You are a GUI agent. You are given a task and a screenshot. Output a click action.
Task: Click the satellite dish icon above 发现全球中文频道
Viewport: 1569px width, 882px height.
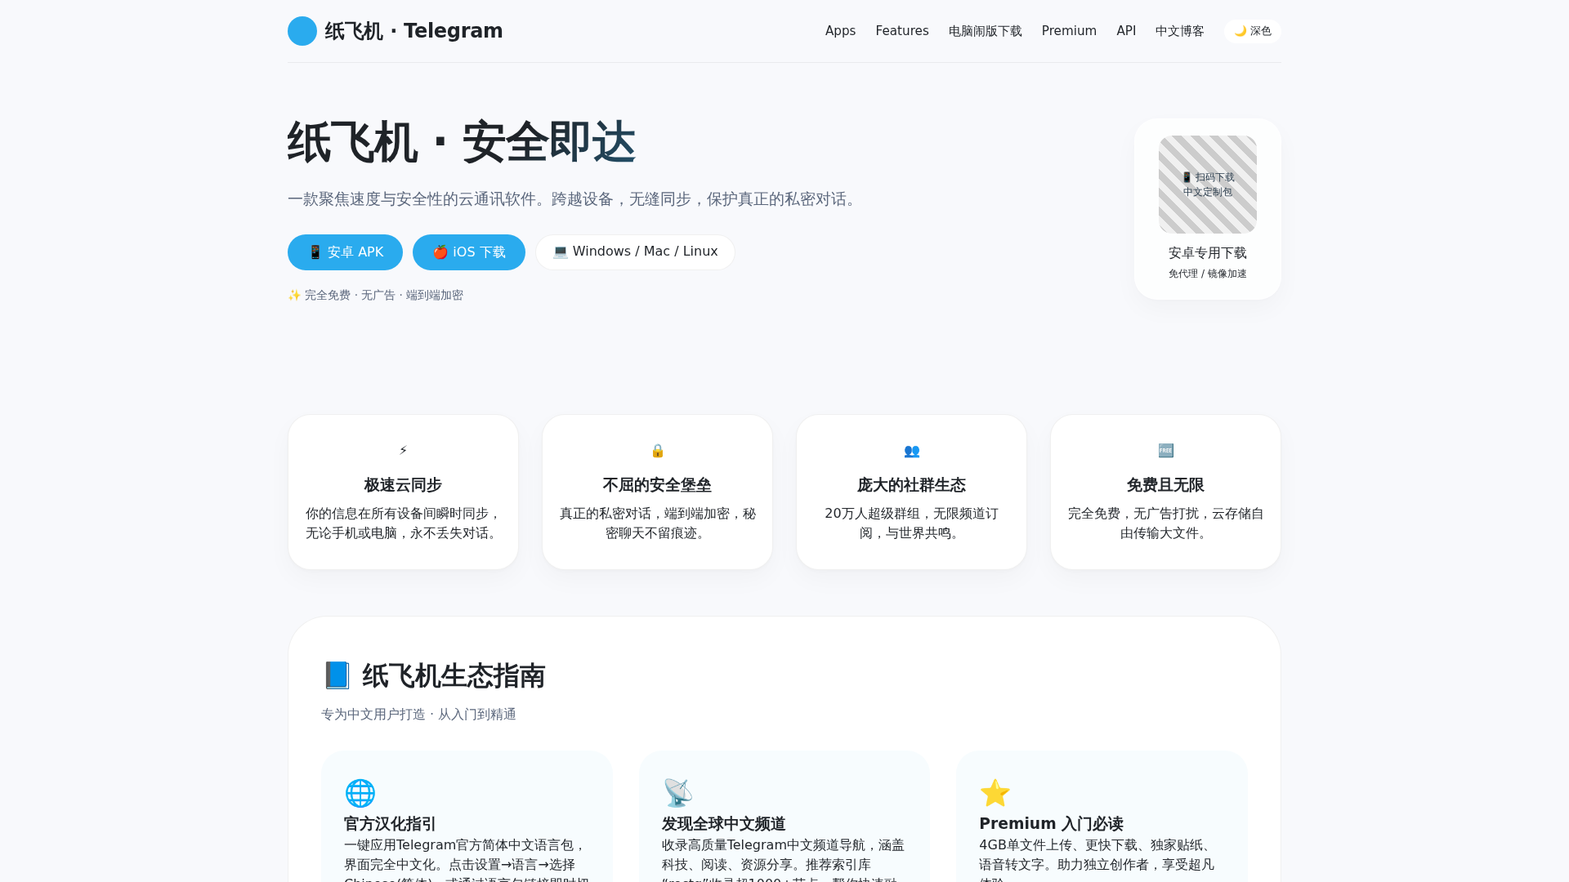(x=677, y=793)
